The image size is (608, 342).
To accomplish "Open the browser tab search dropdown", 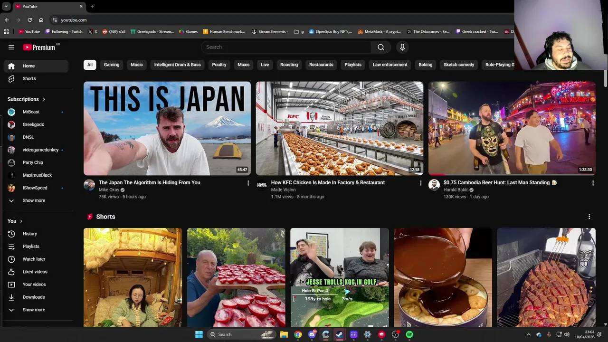I will (x=6, y=7).
